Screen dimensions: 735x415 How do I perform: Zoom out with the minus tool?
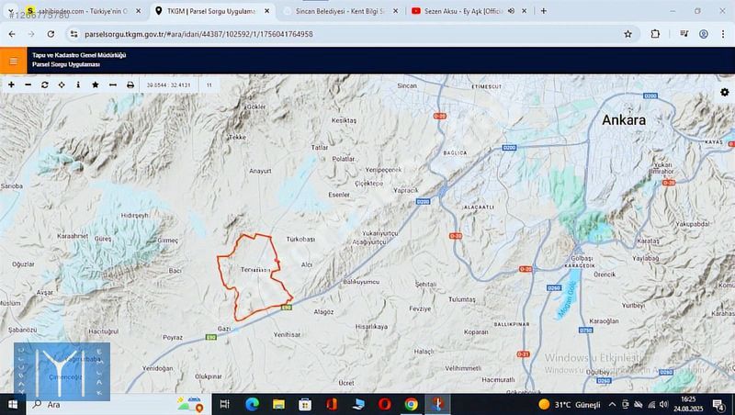[x=28, y=84]
